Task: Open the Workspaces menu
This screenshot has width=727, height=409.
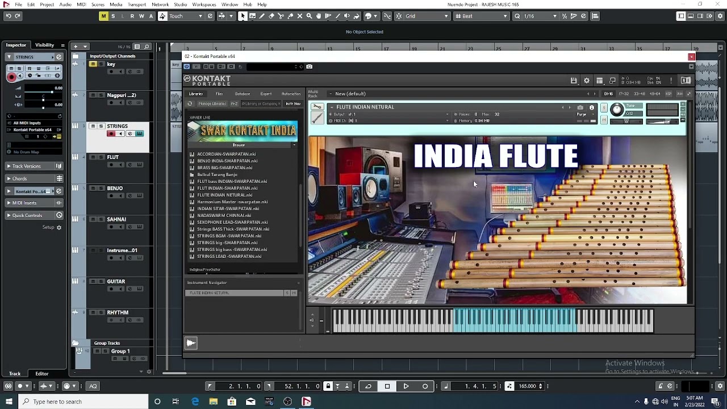Action: click(x=204, y=5)
